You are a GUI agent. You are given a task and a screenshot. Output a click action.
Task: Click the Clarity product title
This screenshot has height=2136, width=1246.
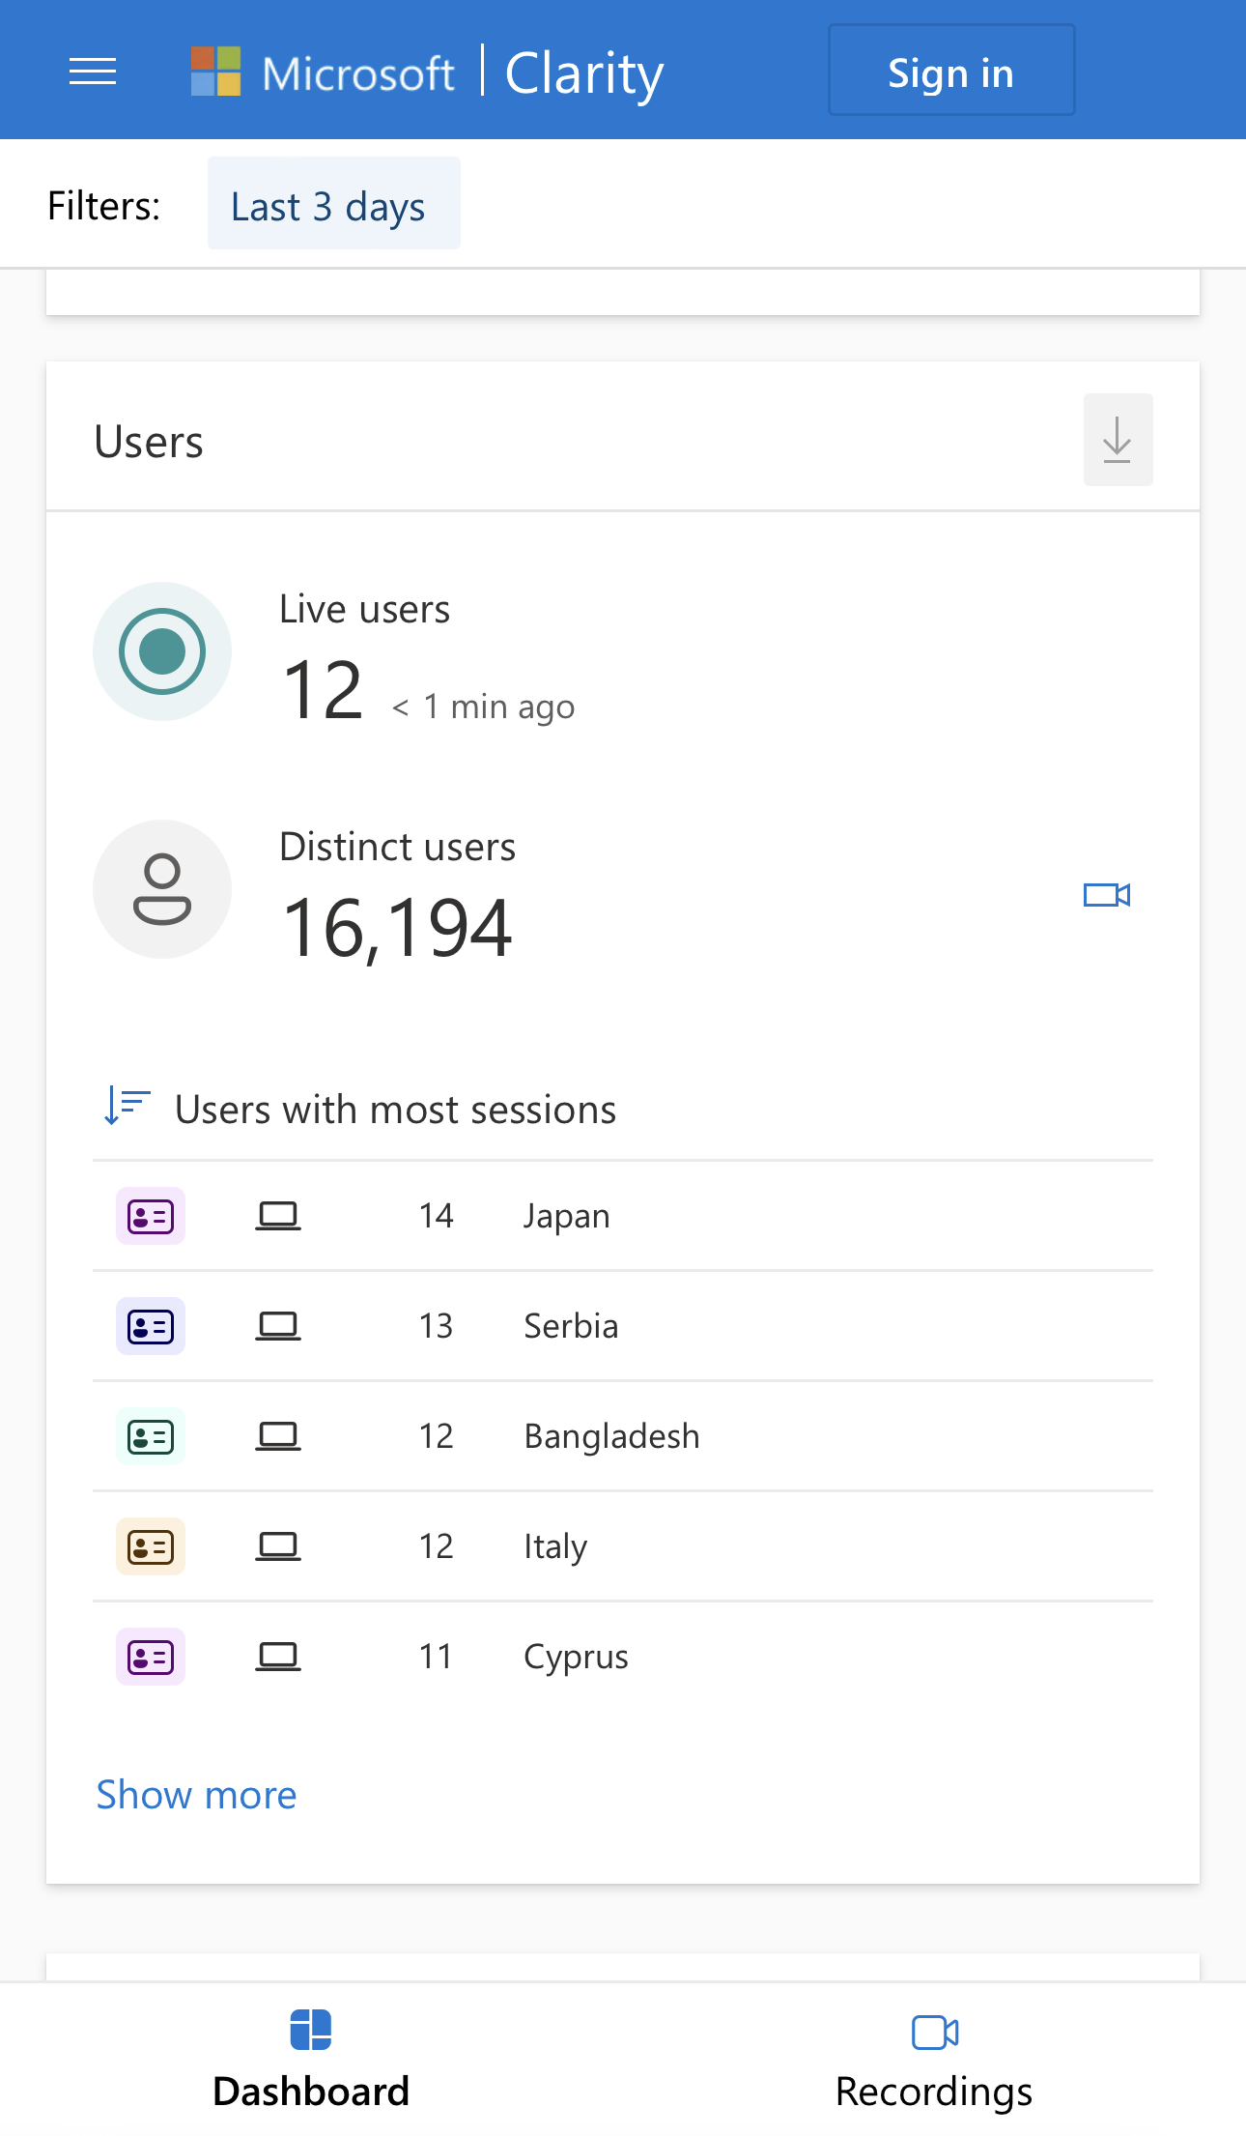pyautogui.click(x=584, y=73)
